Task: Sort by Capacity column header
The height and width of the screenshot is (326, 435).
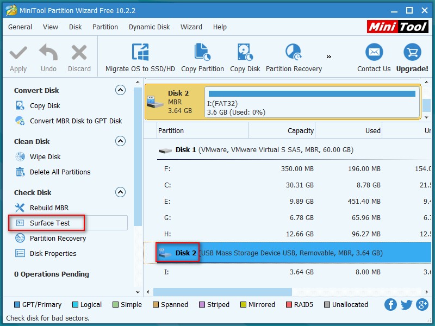Action: coord(282,130)
